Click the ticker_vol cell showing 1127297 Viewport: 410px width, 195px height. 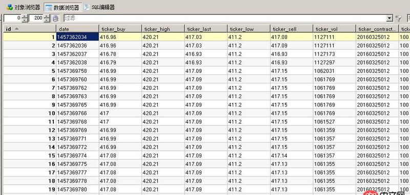pyautogui.click(x=334, y=62)
